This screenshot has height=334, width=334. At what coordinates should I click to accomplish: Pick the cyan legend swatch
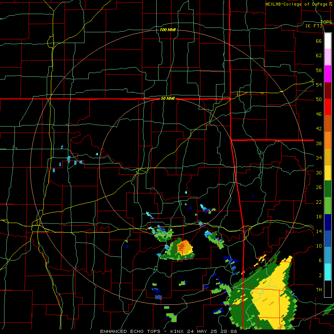(328, 272)
